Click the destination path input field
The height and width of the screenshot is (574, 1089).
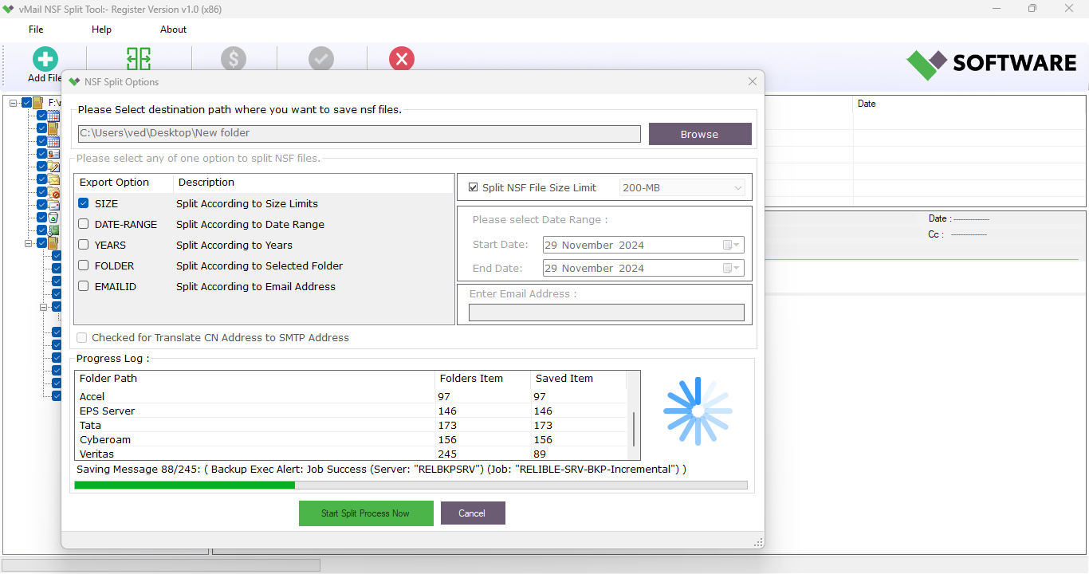[x=359, y=134]
